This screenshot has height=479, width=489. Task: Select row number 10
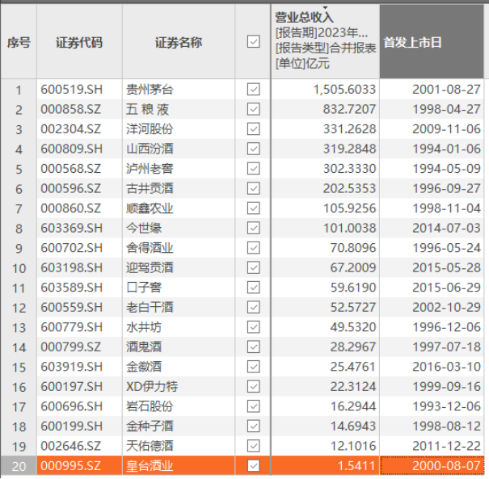(19, 268)
